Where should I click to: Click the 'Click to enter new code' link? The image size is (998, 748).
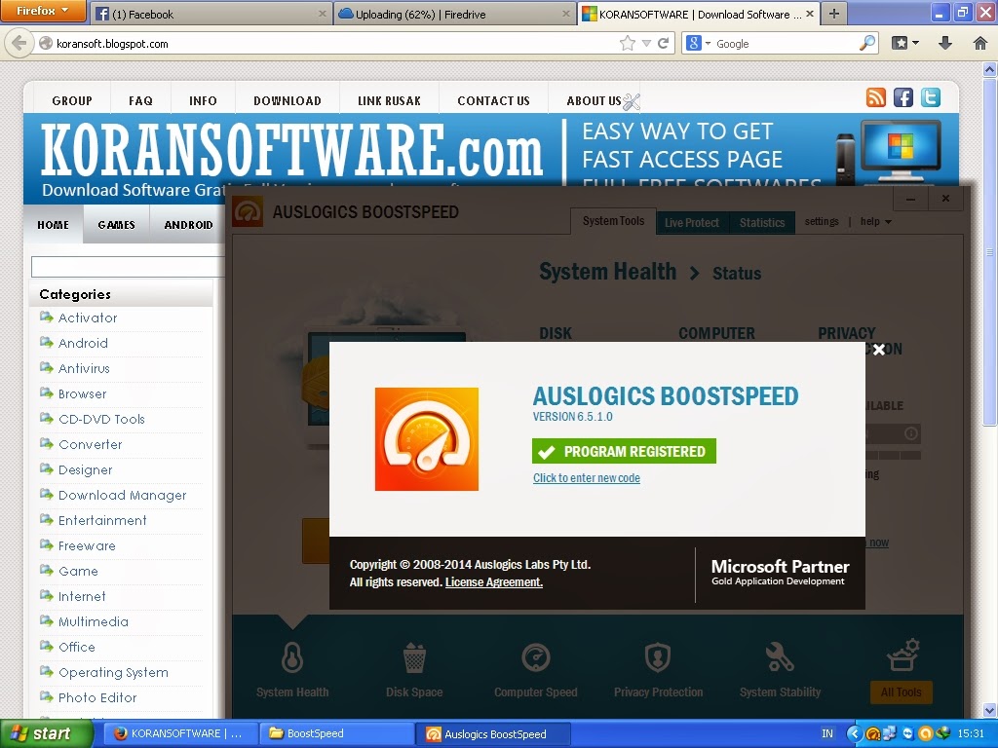click(x=586, y=477)
